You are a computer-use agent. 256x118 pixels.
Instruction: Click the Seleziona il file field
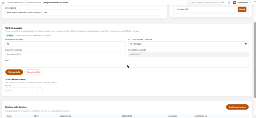pyautogui.click(x=206, y=9)
